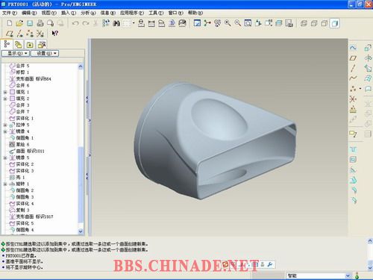
Task: Expand the 拉伸 5 tree node
Action: tap(5, 125)
